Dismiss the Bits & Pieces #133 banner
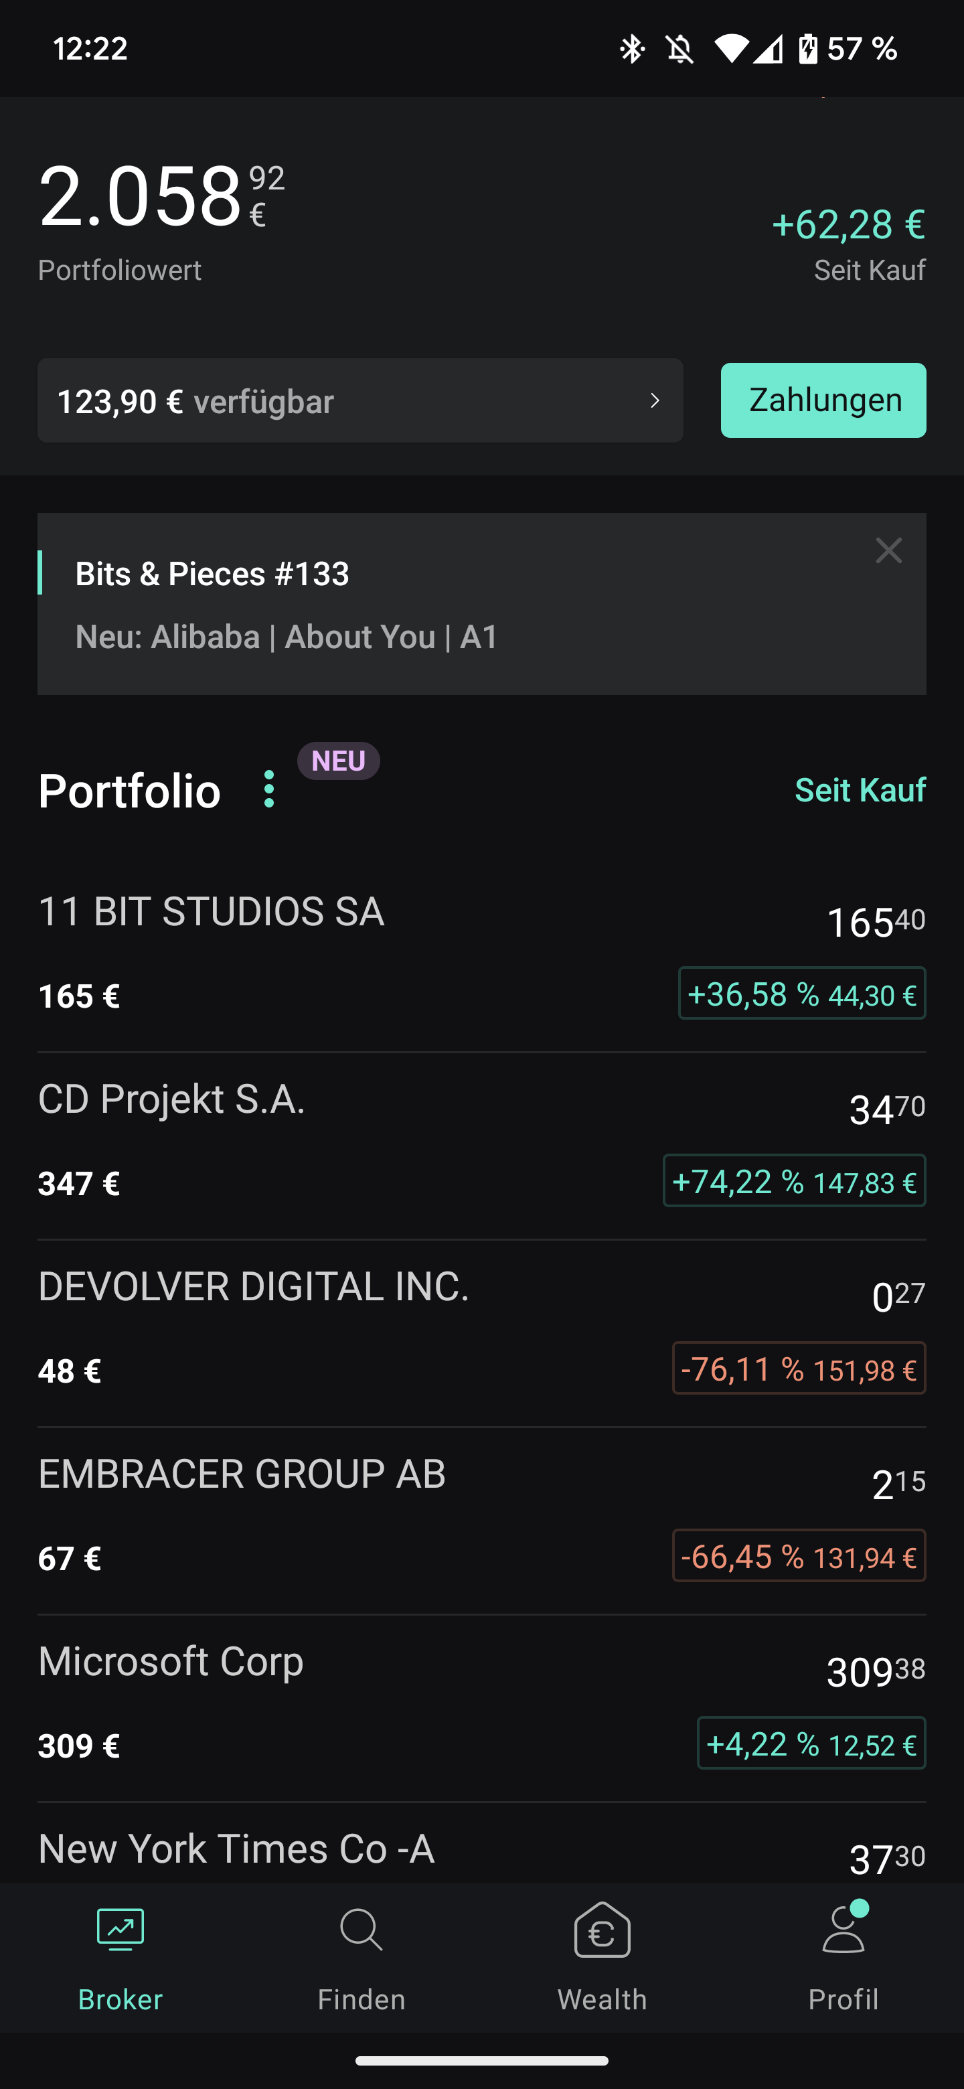This screenshot has height=2089, width=964. (x=888, y=550)
